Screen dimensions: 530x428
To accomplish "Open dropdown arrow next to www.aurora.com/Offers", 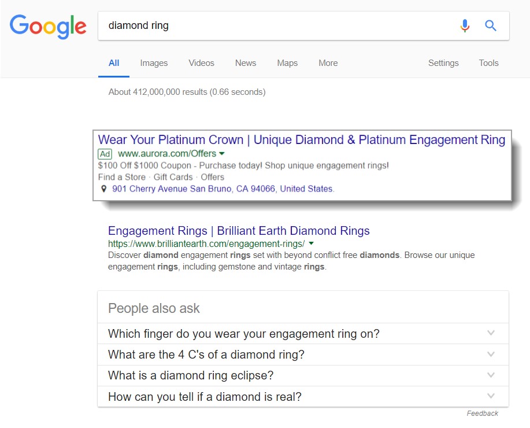I will pyautogui.click(x=223, y=154).
